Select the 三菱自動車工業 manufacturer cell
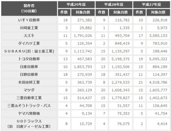This screenshot has height=131, width=171. coord(29,98)
